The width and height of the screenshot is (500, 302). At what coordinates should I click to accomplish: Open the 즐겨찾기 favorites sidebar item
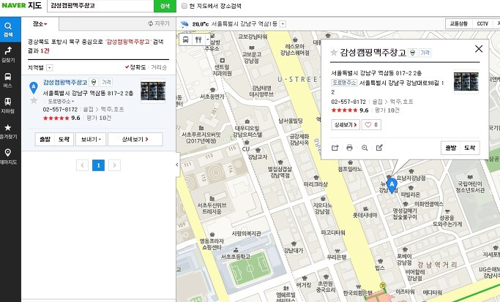click(x=8, y=131)
